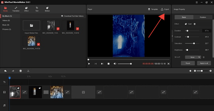The image size is (214, 111).
Task: Select Music (9) category
Action: [x=6, y=25]
